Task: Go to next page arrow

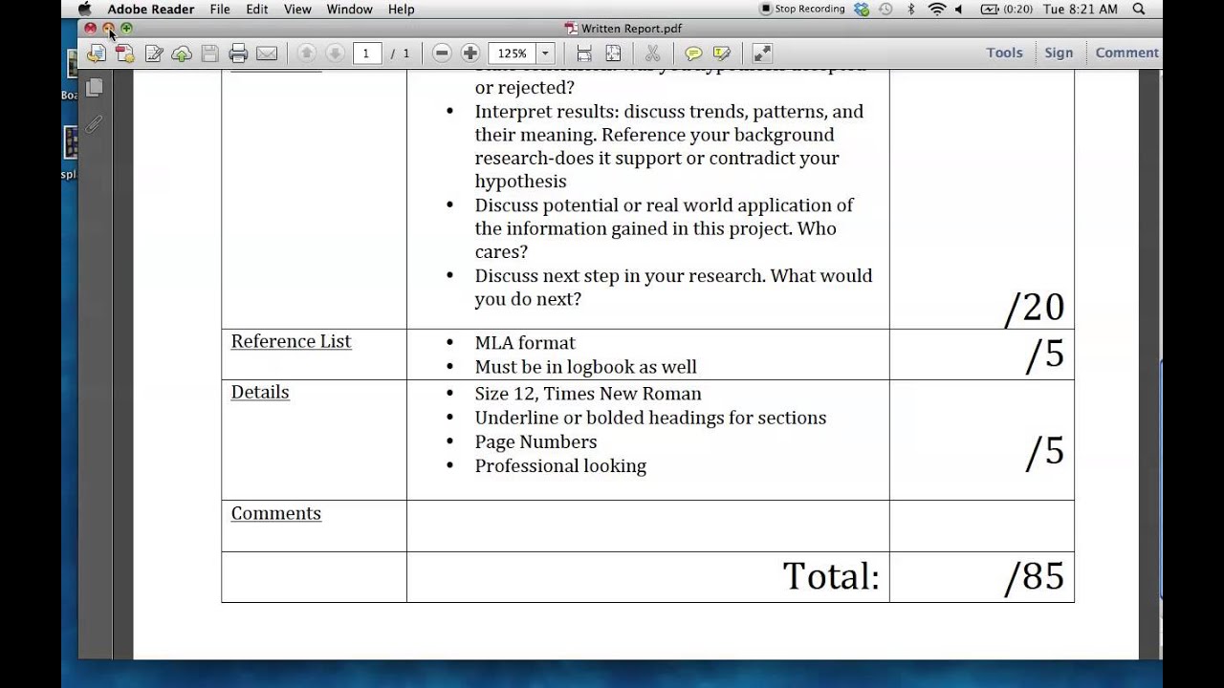Action: (334, 54)
